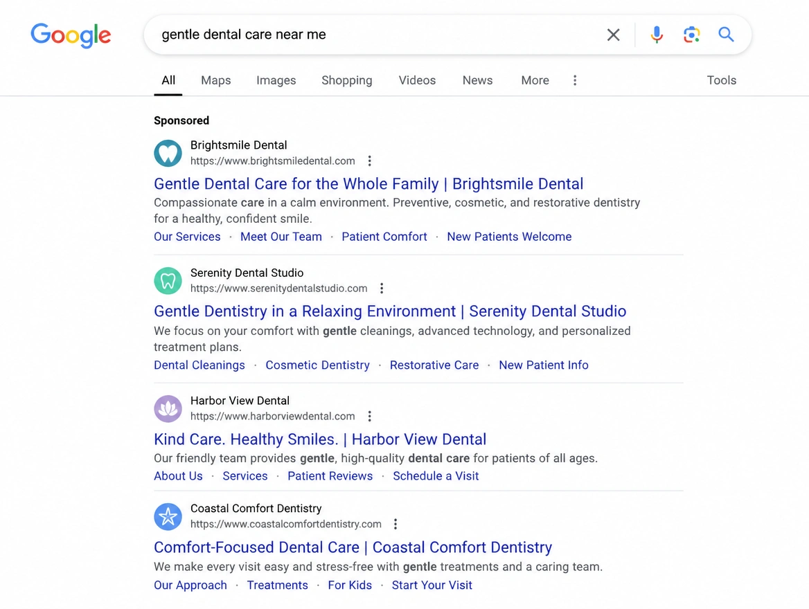The height and width of the screenshot is (609, 809).
Task: Open About Us sitelink
Action: coord(178,476)
